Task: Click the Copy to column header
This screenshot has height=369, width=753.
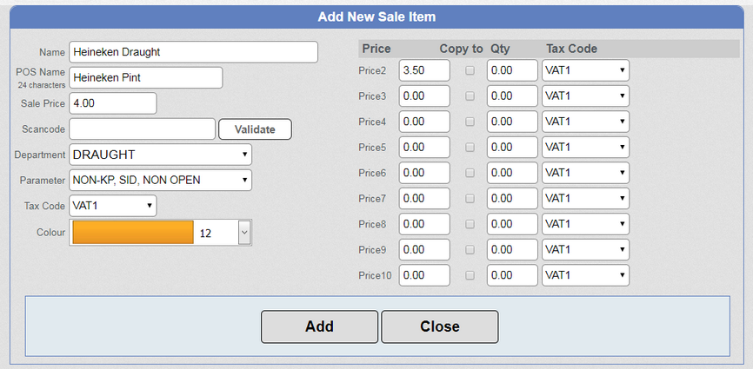Action: (x=461, y=49)
